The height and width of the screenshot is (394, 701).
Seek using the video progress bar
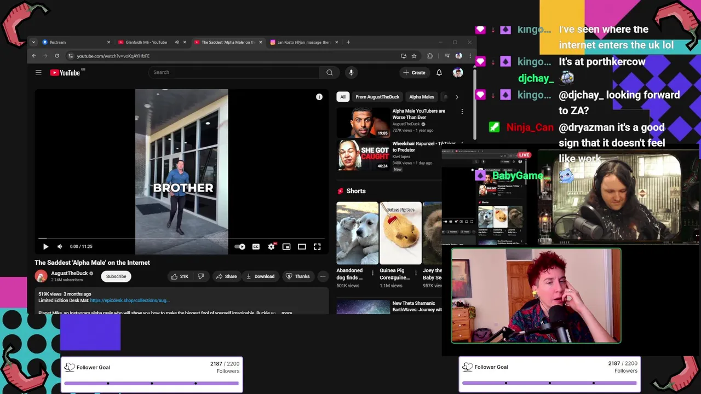(182, 239)
